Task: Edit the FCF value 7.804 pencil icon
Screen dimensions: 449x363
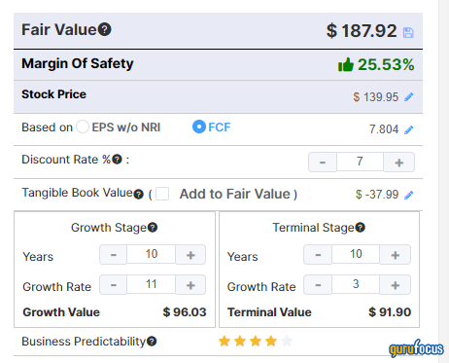Action: [409, 129]
